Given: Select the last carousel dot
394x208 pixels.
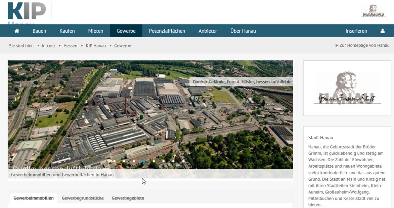Looking at the screenshot, I should click(183, 161).
